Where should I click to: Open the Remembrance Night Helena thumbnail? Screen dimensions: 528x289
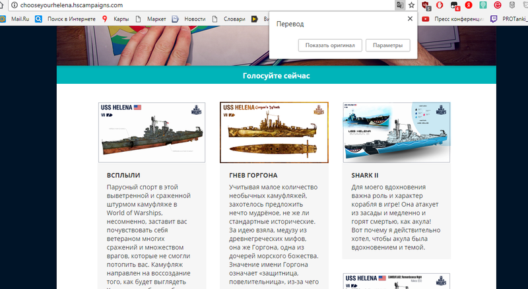point(397,281)
